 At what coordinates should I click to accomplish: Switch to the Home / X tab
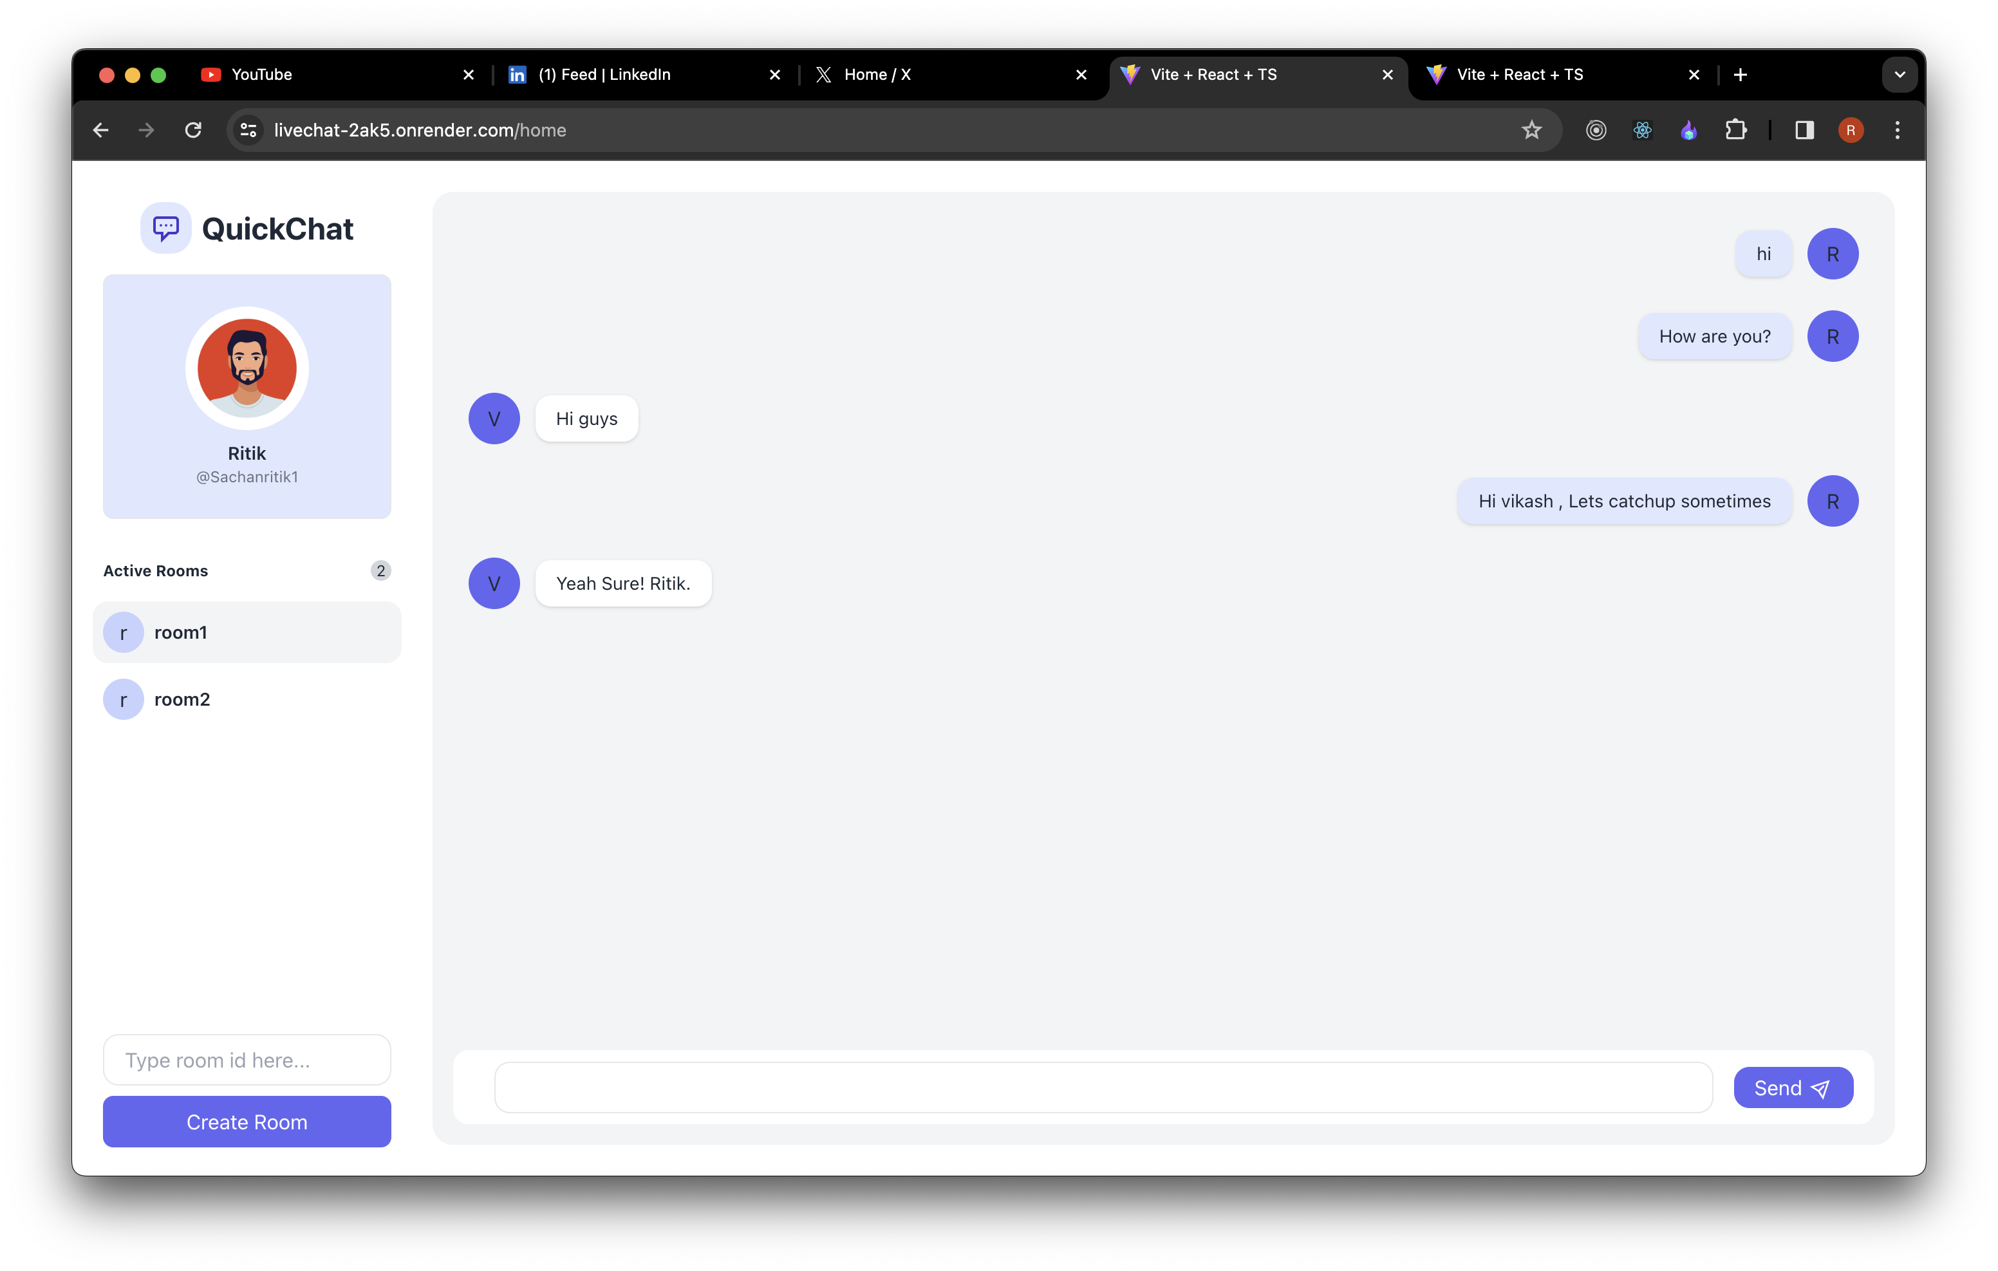tap(879, 75)
